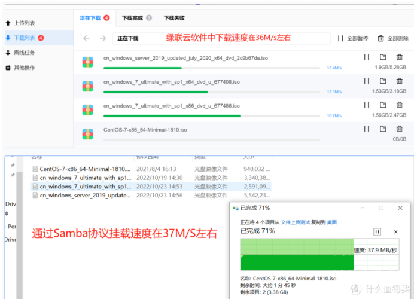Open folder for windows_server_2019 ISO download

pos(383,57)
